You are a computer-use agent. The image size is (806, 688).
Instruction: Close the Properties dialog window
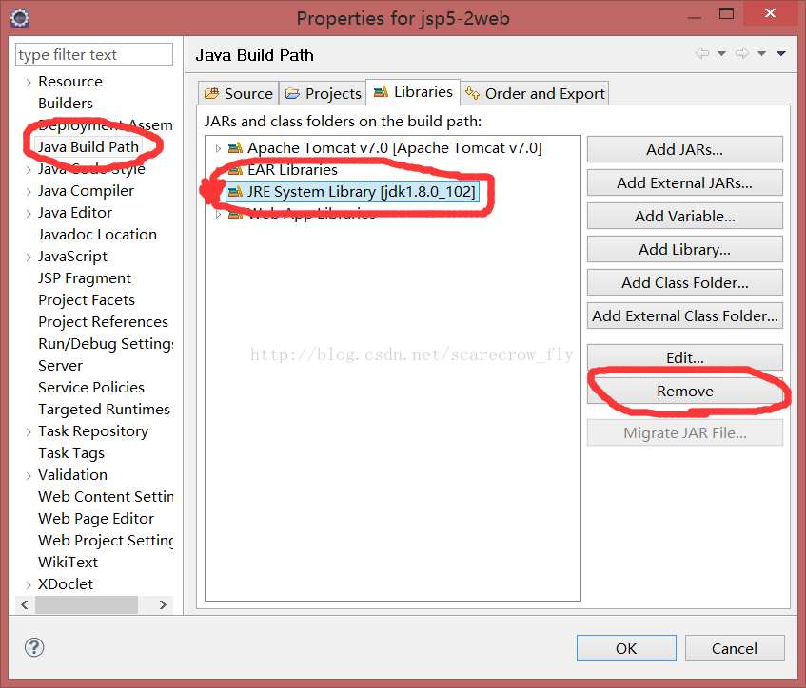click(770, 13)
